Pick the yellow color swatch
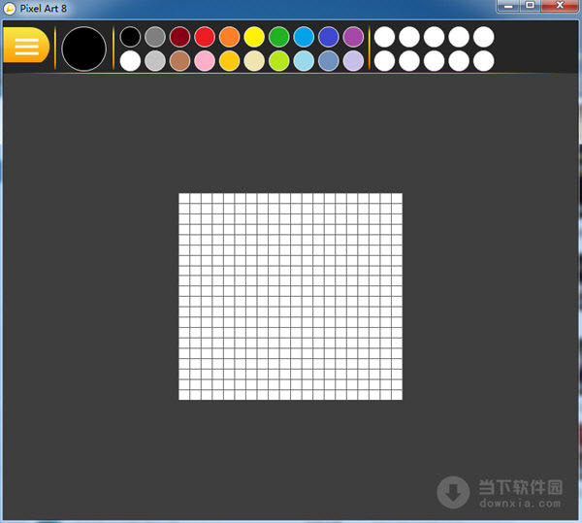 tap(254, 37)
